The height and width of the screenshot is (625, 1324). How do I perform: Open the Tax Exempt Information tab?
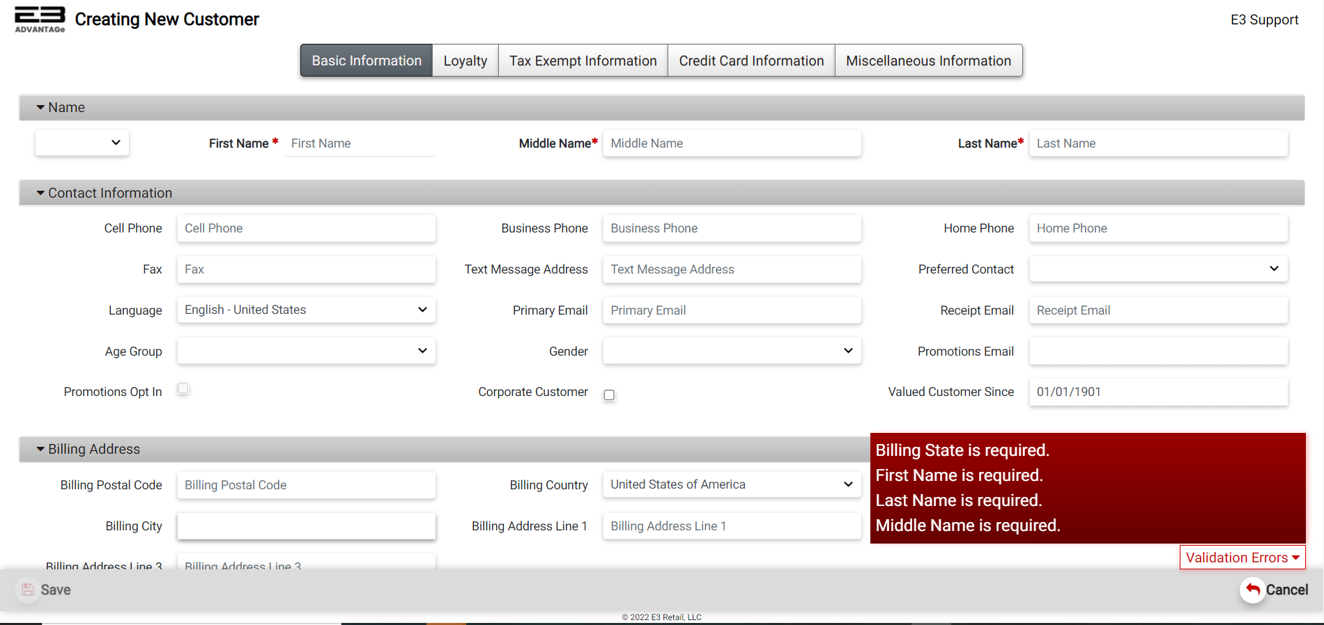[x=583, y=61]
